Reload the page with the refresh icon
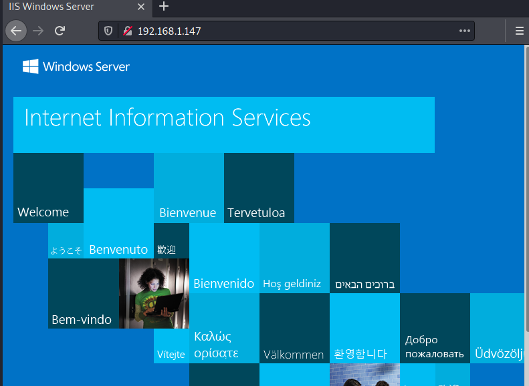 [x=60, y=31]
